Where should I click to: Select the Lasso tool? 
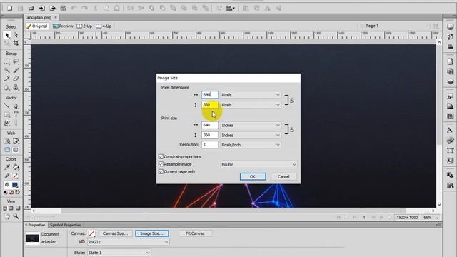pyautogui.click(x=16, y=61)
